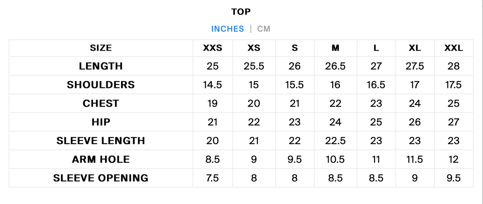Image resolution: width=483 pixels, height=204 pixels.
Task: Switch units to CM
Action: tap(263, 29)
